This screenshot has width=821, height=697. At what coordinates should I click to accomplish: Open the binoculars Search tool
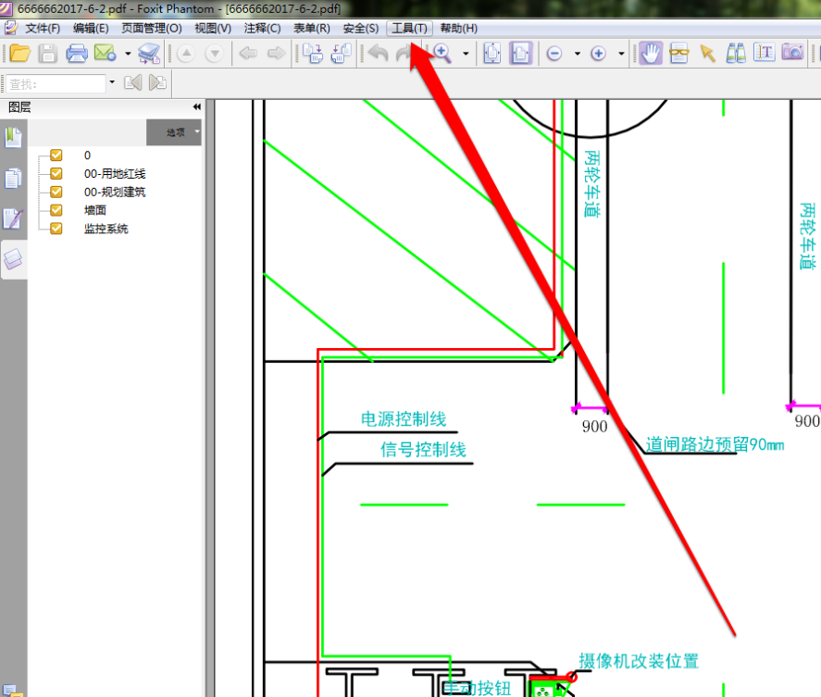[736, 53]
